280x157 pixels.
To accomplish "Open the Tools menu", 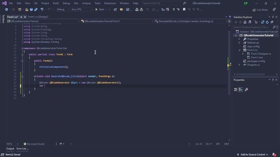I will tap(97, 3).
